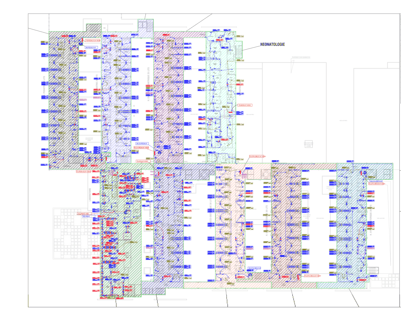The width and height of the screenshot is (401, 311).
Task: Click the blue SRI.CH.PEDIA.N1 tag
Action: coord(142,144)
